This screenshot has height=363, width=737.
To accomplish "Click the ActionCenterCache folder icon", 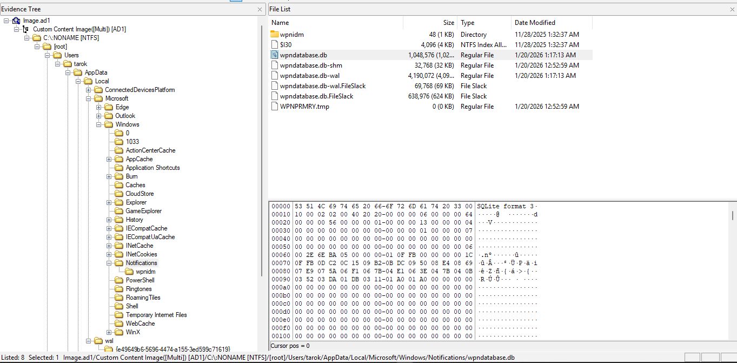I will [119, 150].
